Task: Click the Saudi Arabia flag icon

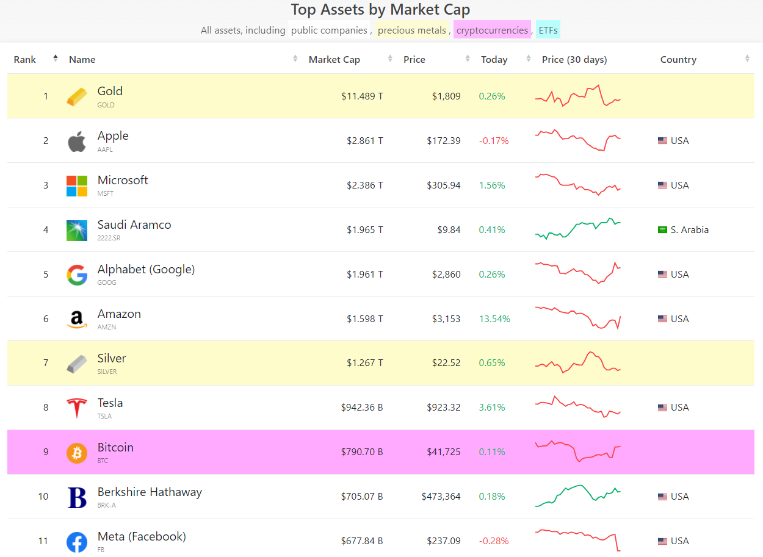Action: (x=662, y=230)
